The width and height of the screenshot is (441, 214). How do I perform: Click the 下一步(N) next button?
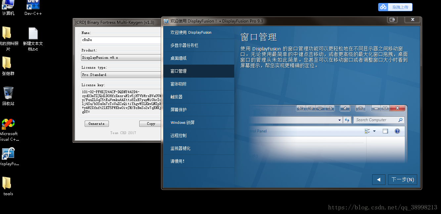(402, 180)
